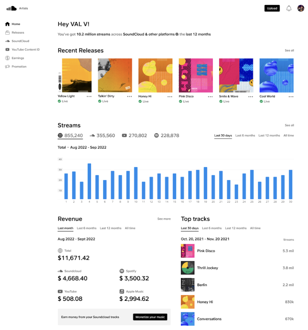Open the notifications bell
This screenshot has width=308, height=330.
coord(289,8)
